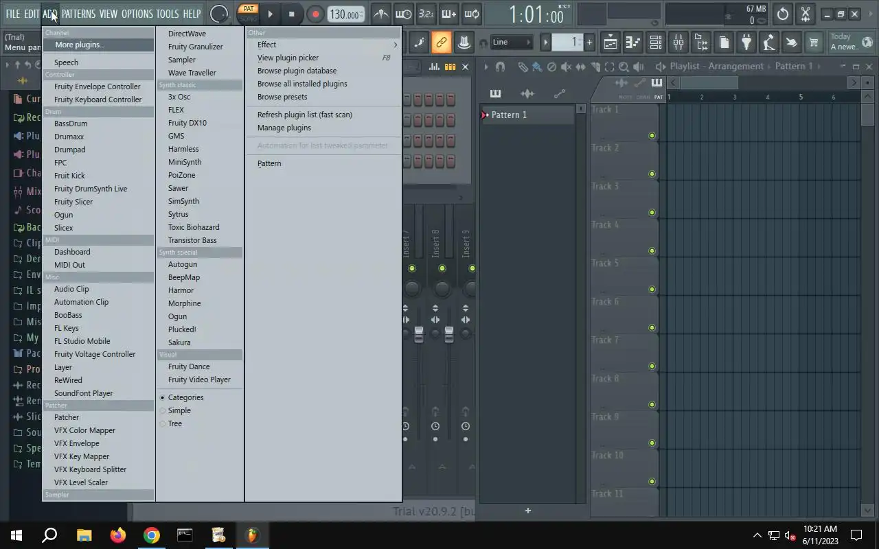
Task: Show automation clips in the picker panel
Action: (560, 93)
